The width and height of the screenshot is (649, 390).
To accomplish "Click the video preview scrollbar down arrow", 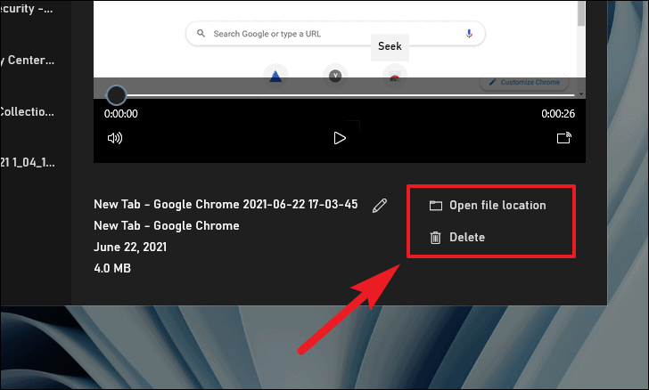I will point(581,94).
